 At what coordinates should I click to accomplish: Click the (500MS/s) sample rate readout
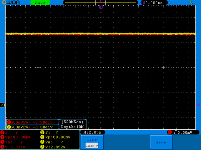73,122
